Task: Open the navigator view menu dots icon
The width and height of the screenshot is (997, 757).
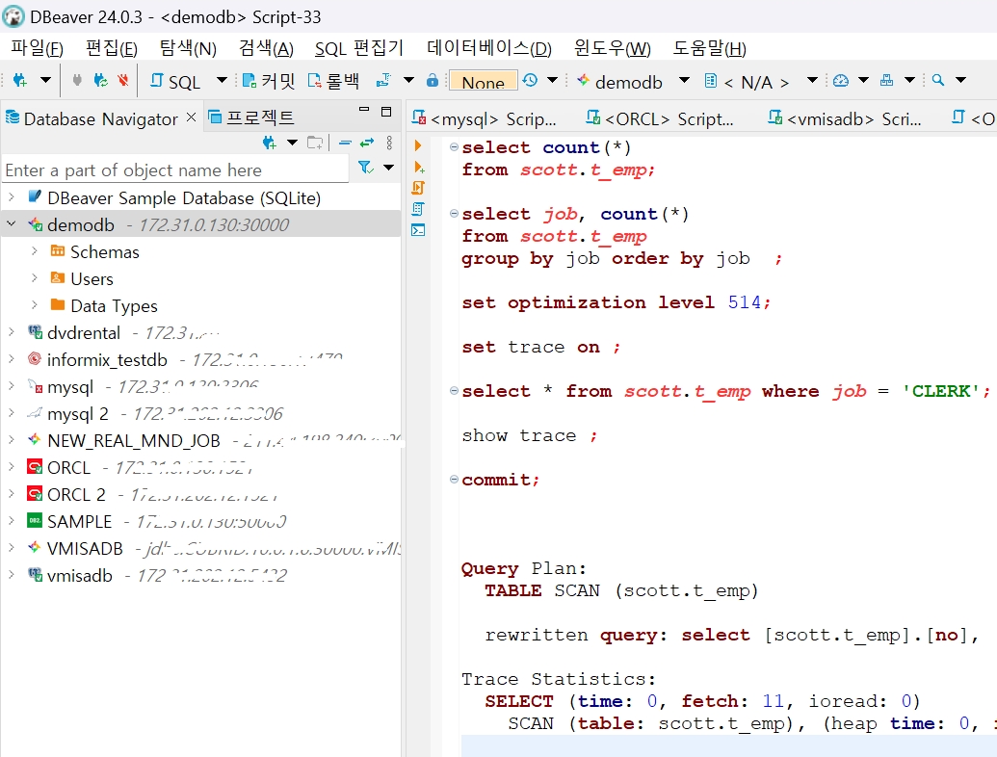Action: pyautogui.click(x=389, y=143)
